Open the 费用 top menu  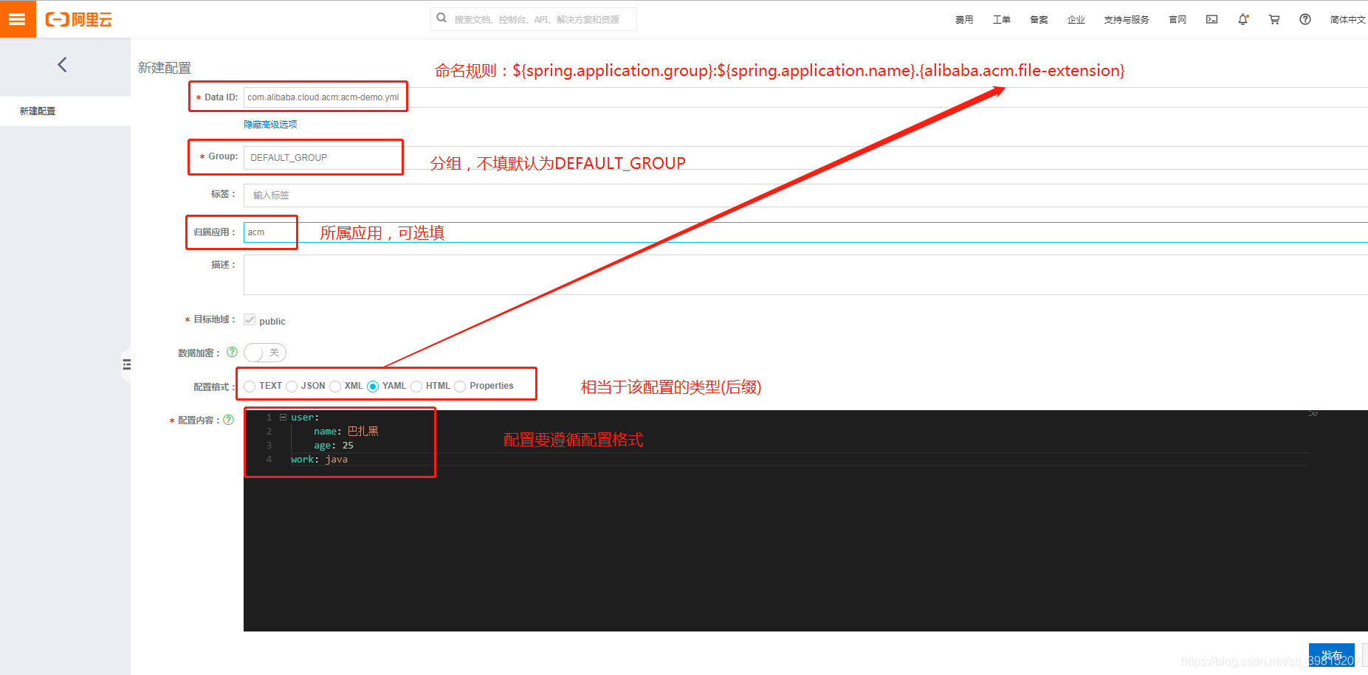coord(964,20)
